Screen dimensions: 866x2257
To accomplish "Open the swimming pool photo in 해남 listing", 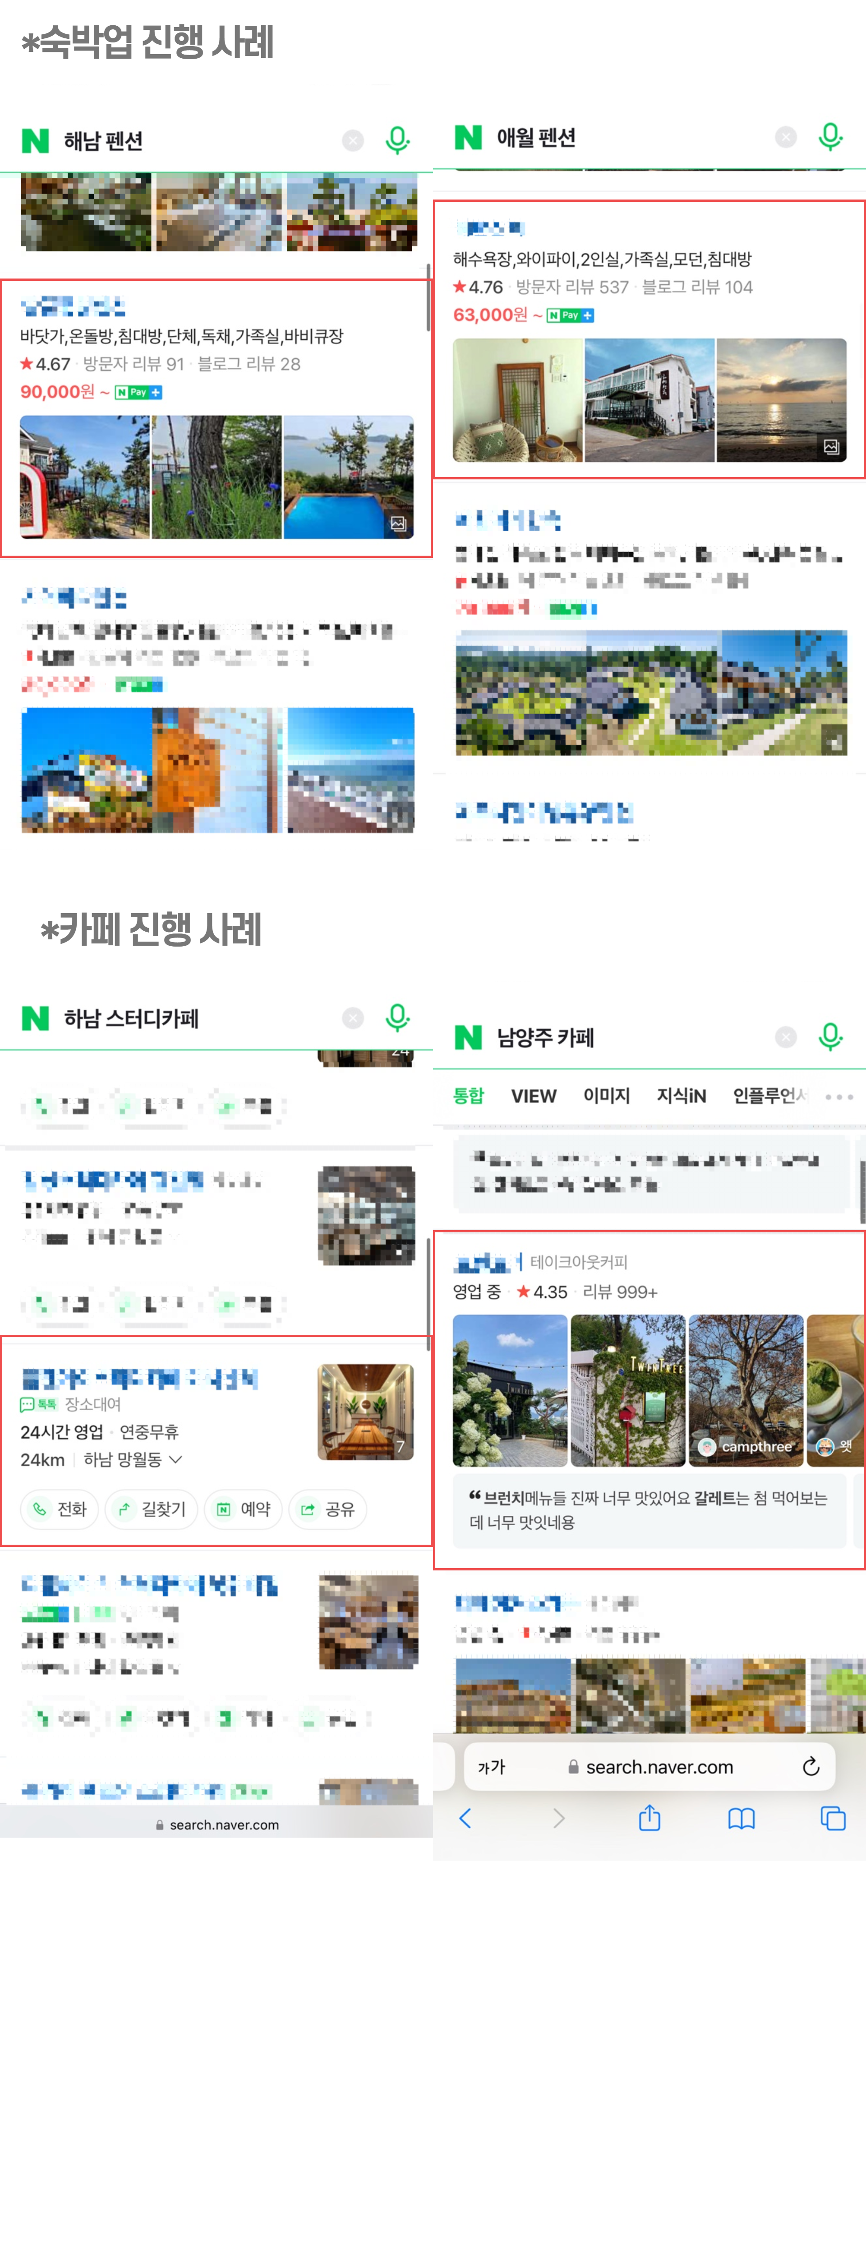I will click(x=349, y=477).
